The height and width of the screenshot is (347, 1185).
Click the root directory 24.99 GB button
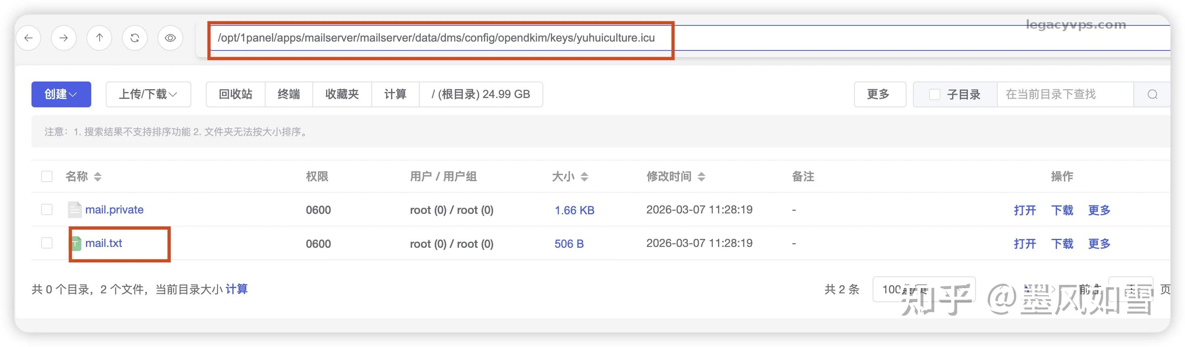[481, 94]
